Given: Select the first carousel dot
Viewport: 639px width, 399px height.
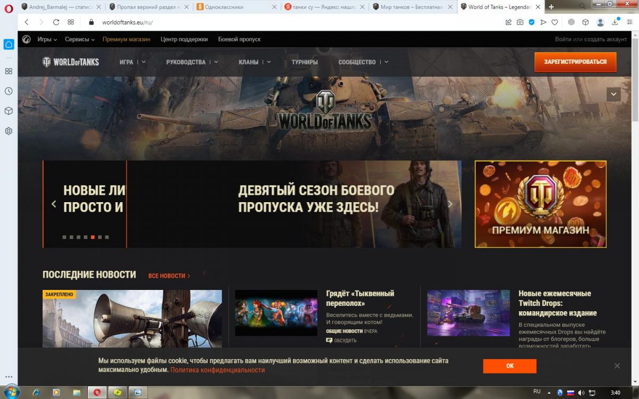Looking at the screenshot, I should pos(64,237).
